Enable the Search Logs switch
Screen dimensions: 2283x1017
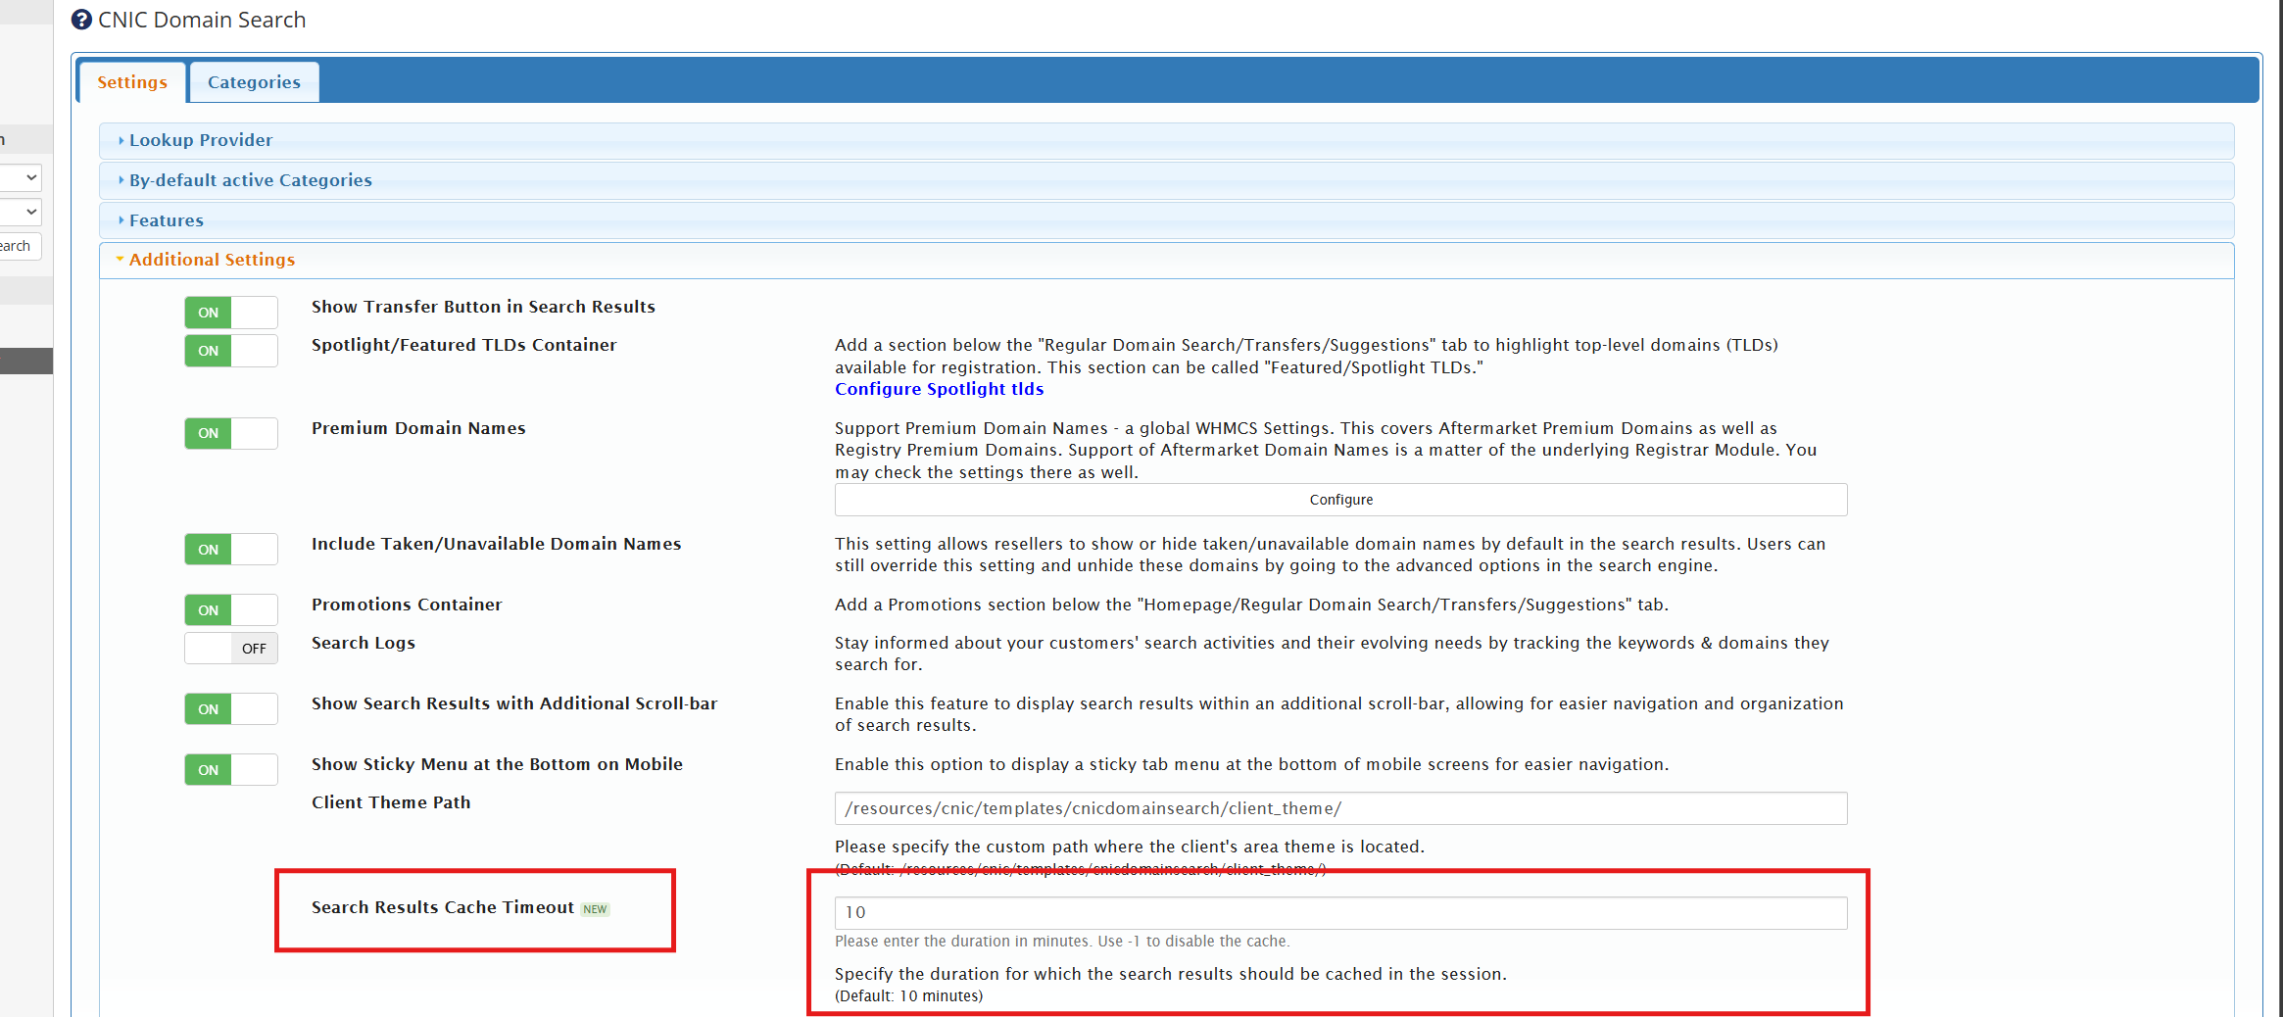coord(231,649)
